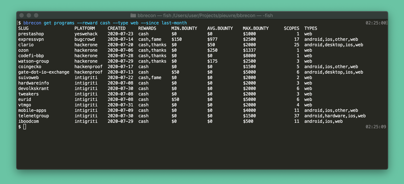Screen dimensions: 404x184
Task: Click the '--since last-month' command argument
Action: point(164,23)
